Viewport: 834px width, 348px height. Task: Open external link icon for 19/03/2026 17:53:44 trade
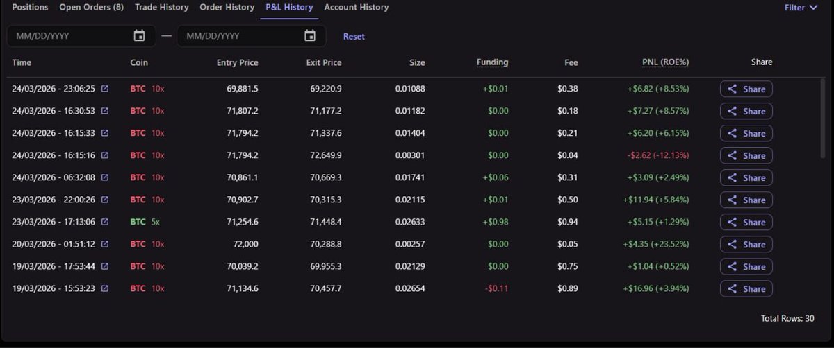(105, 266)
